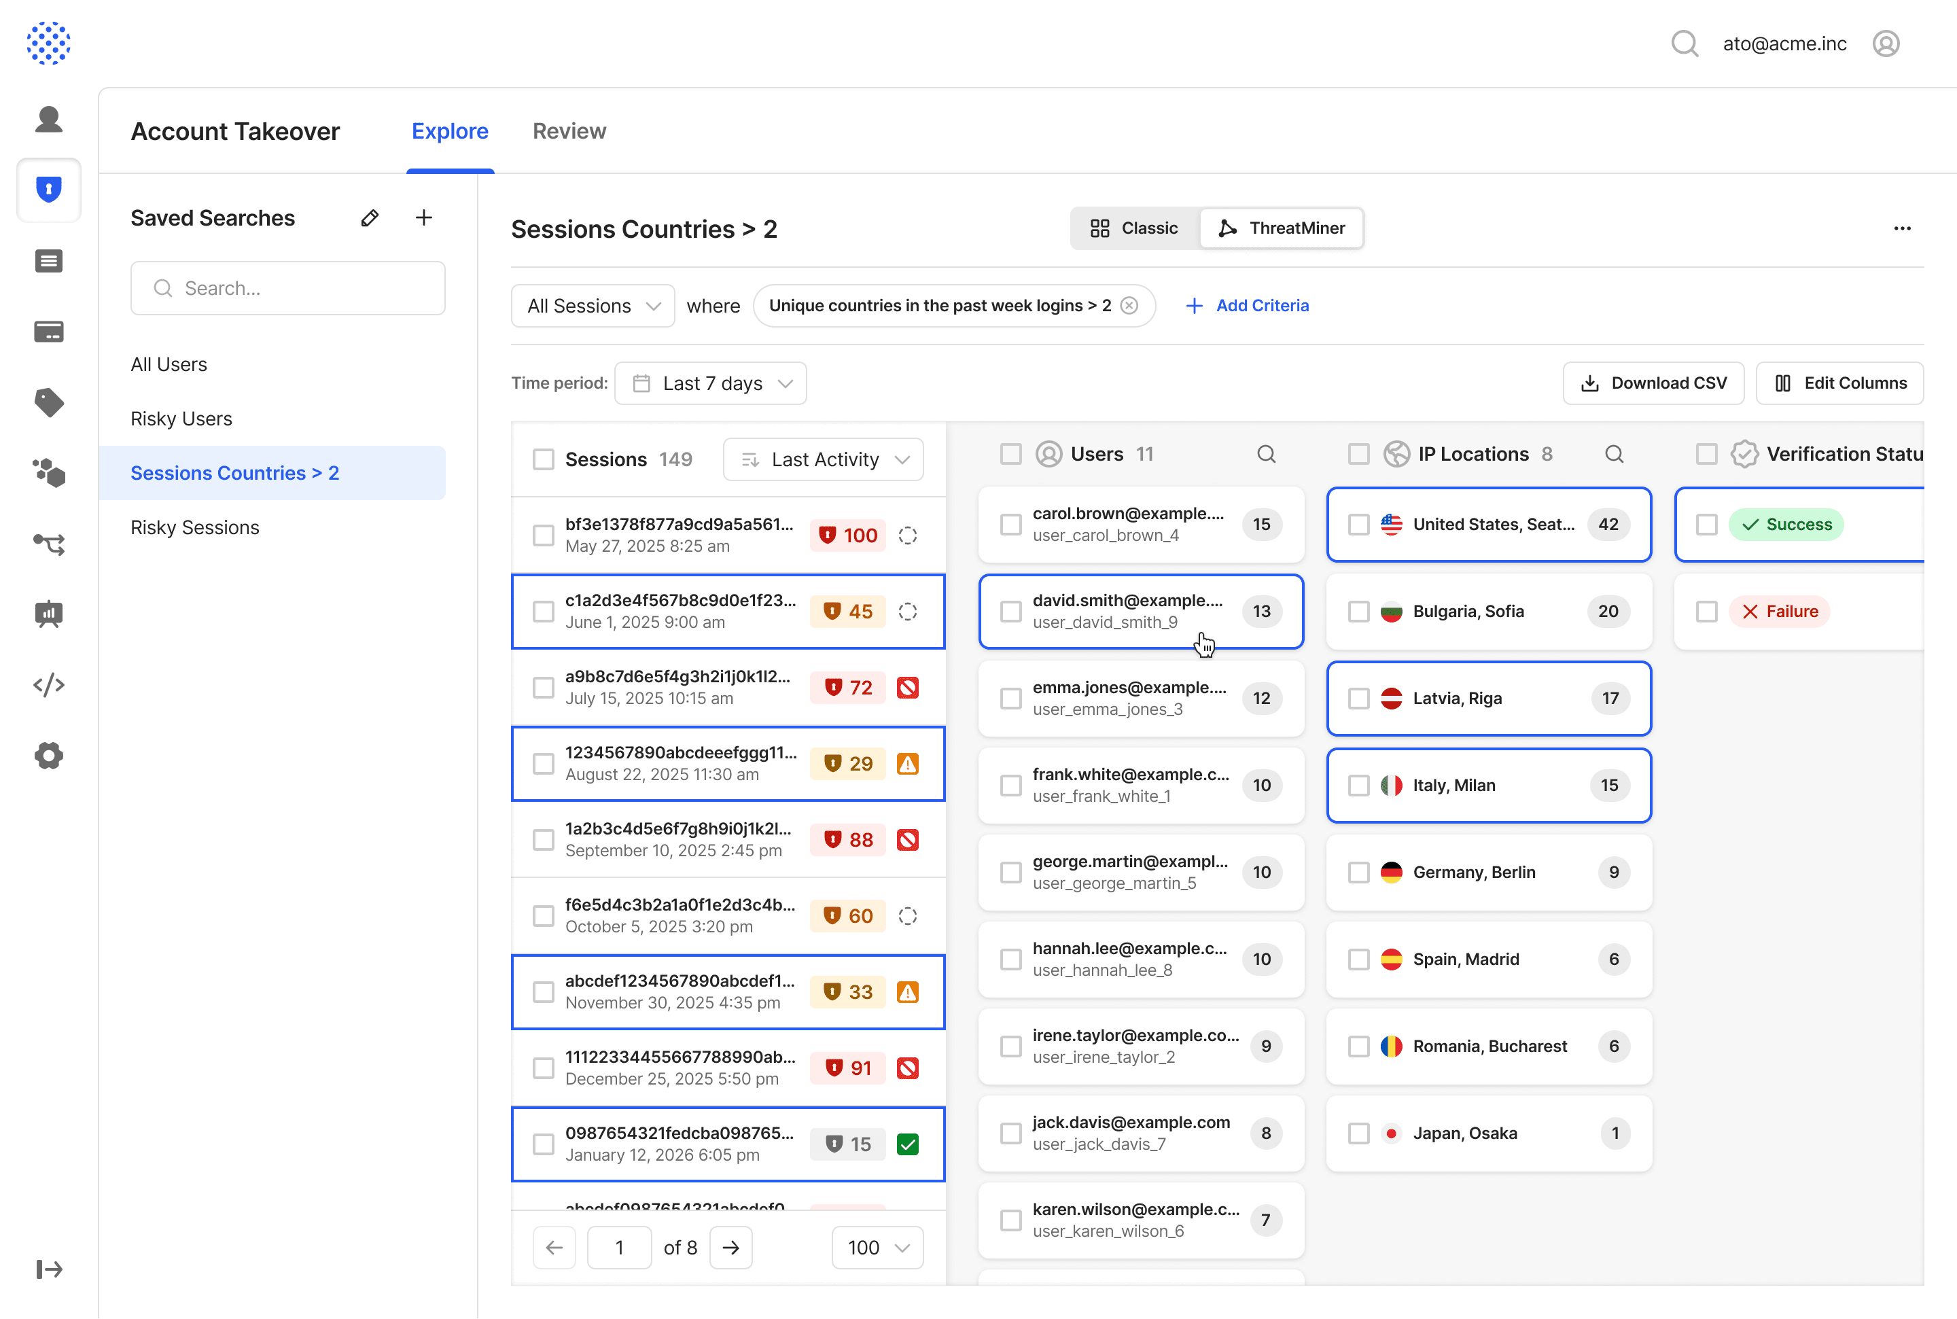The width and height of the screenshot is (1957, 1319).
Task: Open the All Sessions dropdown
Action: [x=592, y=306]
